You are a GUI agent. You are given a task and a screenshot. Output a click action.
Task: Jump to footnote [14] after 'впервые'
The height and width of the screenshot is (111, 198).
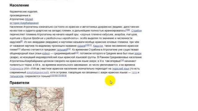(122, 60)
